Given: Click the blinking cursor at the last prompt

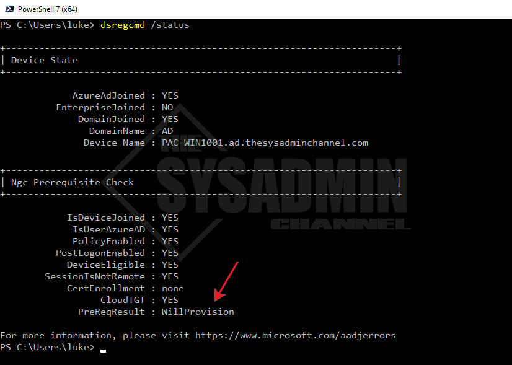Looking at the screenshot, I should pyautogui.click(x=103, y=351).
